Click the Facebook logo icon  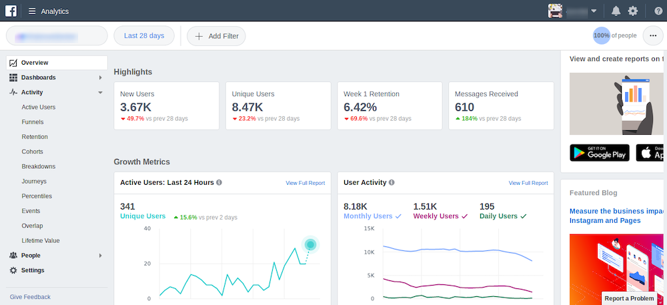(x=11, y=11)
